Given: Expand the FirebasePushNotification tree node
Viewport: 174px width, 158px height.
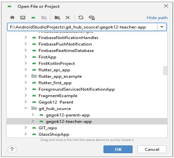Looking at the screenshot, I should click(26, 44).
